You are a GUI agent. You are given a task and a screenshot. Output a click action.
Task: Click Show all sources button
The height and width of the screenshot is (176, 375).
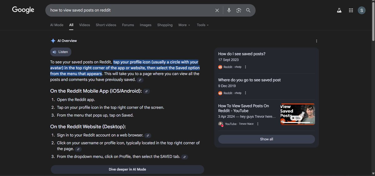coord(267,139)
